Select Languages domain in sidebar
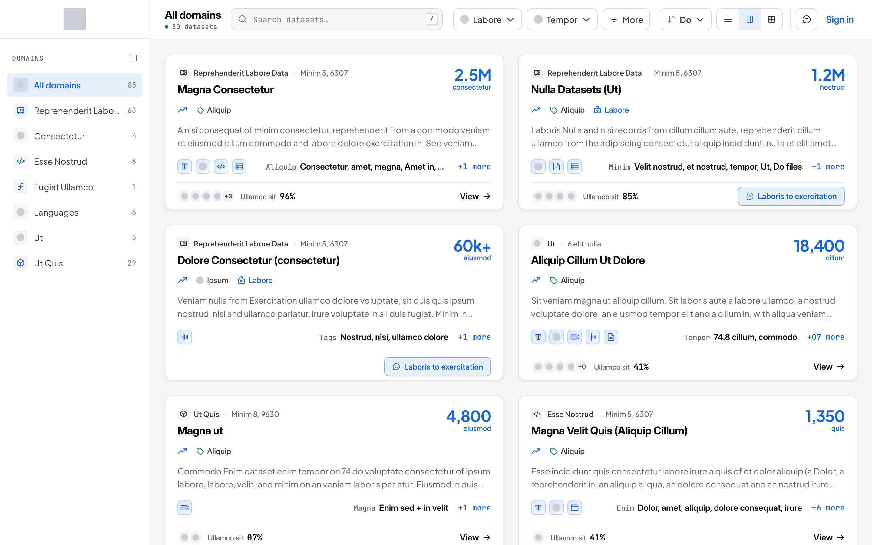 coord(74,212)
